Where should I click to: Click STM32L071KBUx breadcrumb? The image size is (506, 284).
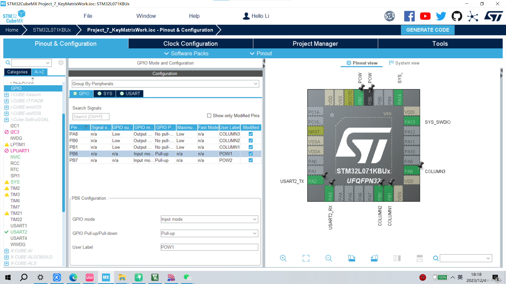pyautogui.click(x=52, y=30)
